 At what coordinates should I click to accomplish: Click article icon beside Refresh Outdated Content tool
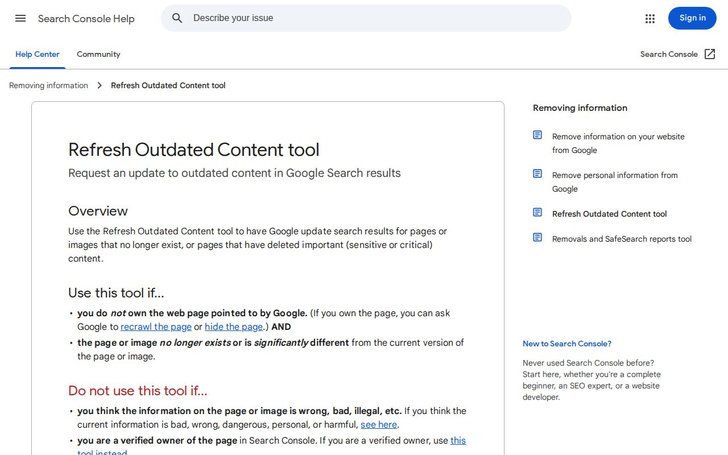click(x=537, y=212)
